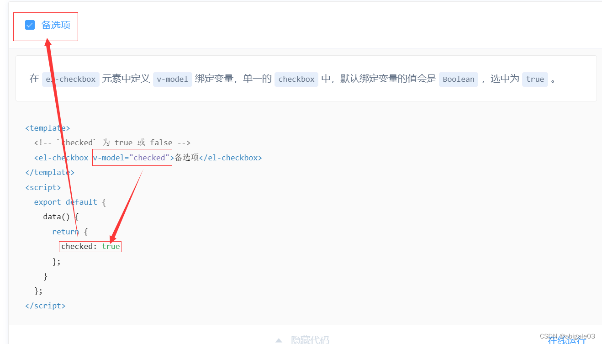Click the 'return {' code line
Screen dimensions: 602x344
[x=70, y=232]
